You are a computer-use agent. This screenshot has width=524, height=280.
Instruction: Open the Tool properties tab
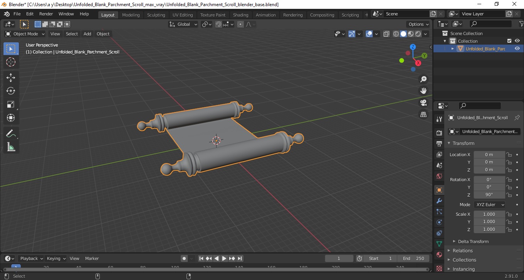[439, 119]
